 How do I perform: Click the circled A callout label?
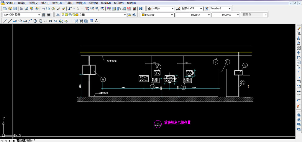click(x=103, y=79)
